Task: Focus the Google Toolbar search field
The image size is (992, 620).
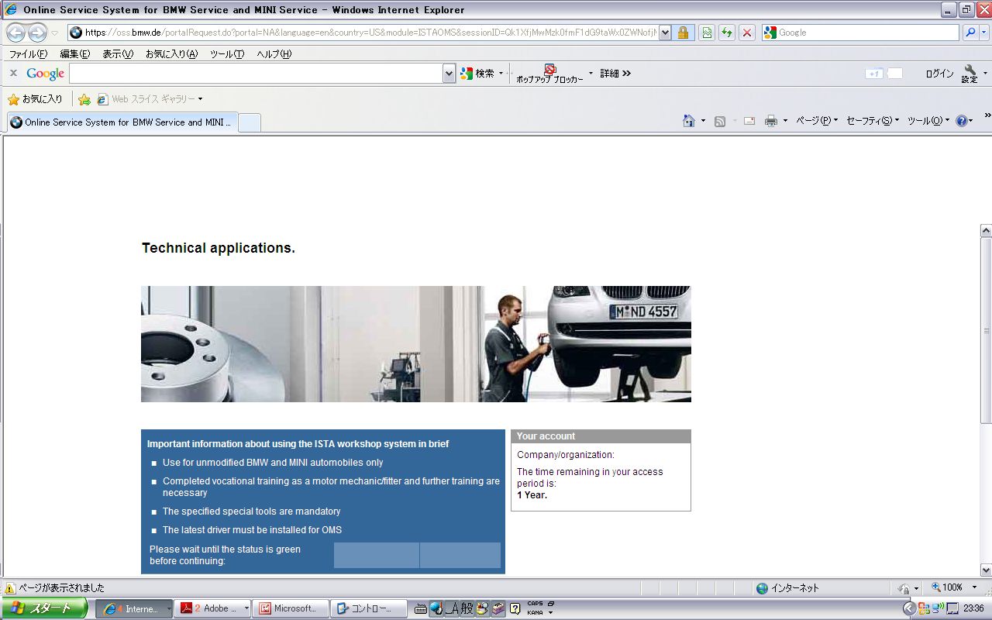Action: [256, 73]
